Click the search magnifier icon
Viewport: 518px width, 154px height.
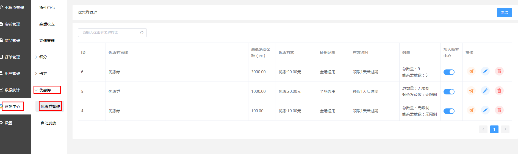tap(142, 33)
